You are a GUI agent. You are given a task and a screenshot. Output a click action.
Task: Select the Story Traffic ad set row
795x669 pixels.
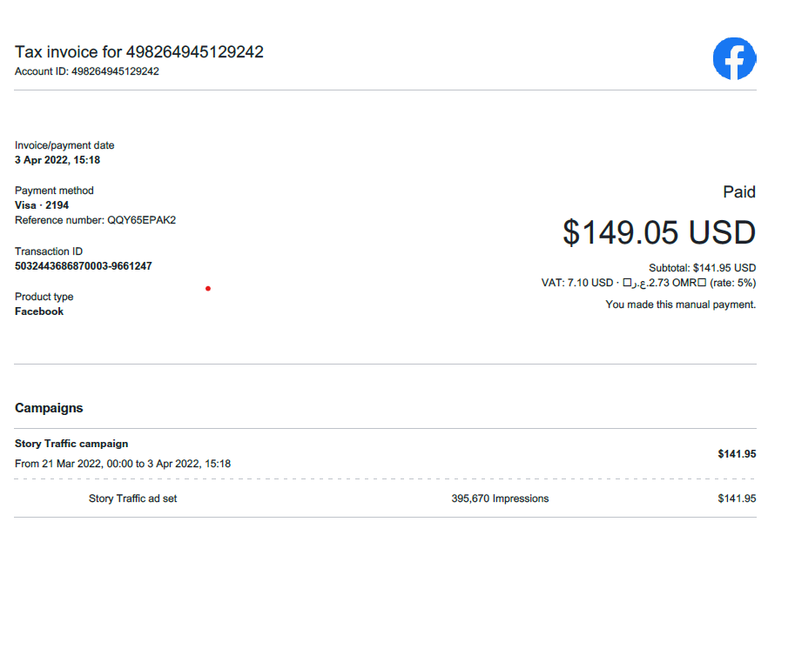pyautogui.click(x=132, y=498)
